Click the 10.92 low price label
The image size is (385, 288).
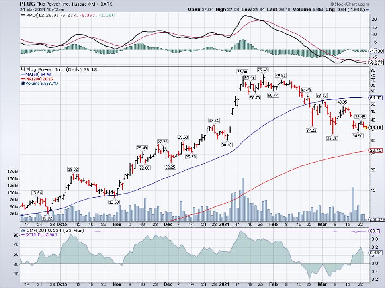click(47, 218)
